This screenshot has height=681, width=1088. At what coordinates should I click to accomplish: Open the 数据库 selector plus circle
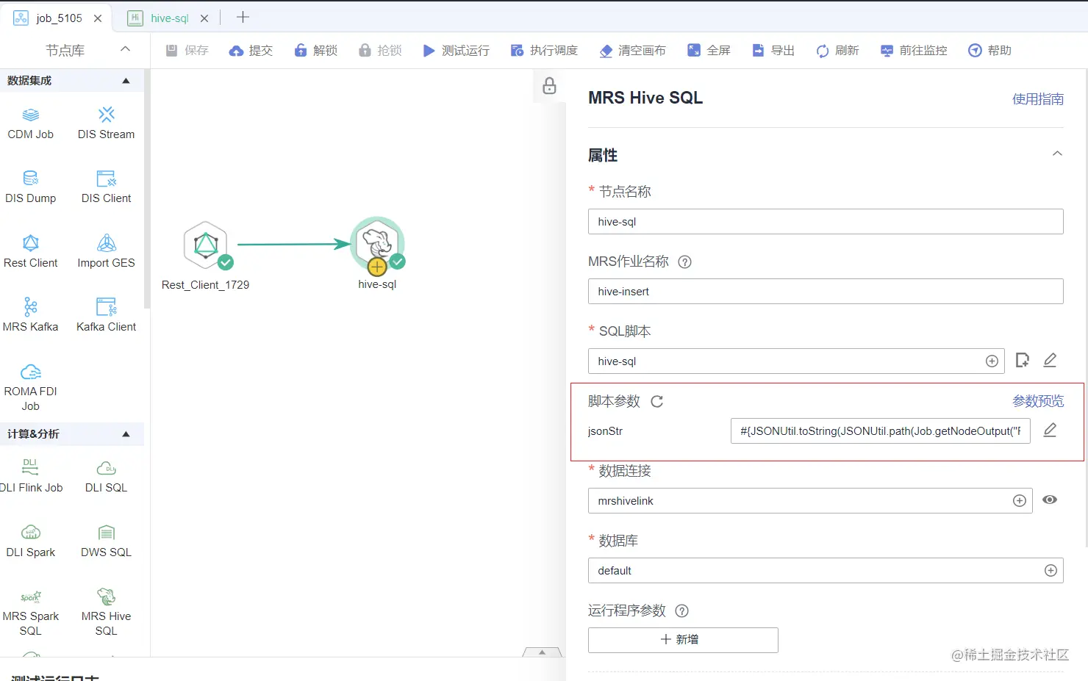click(1051, 570)
